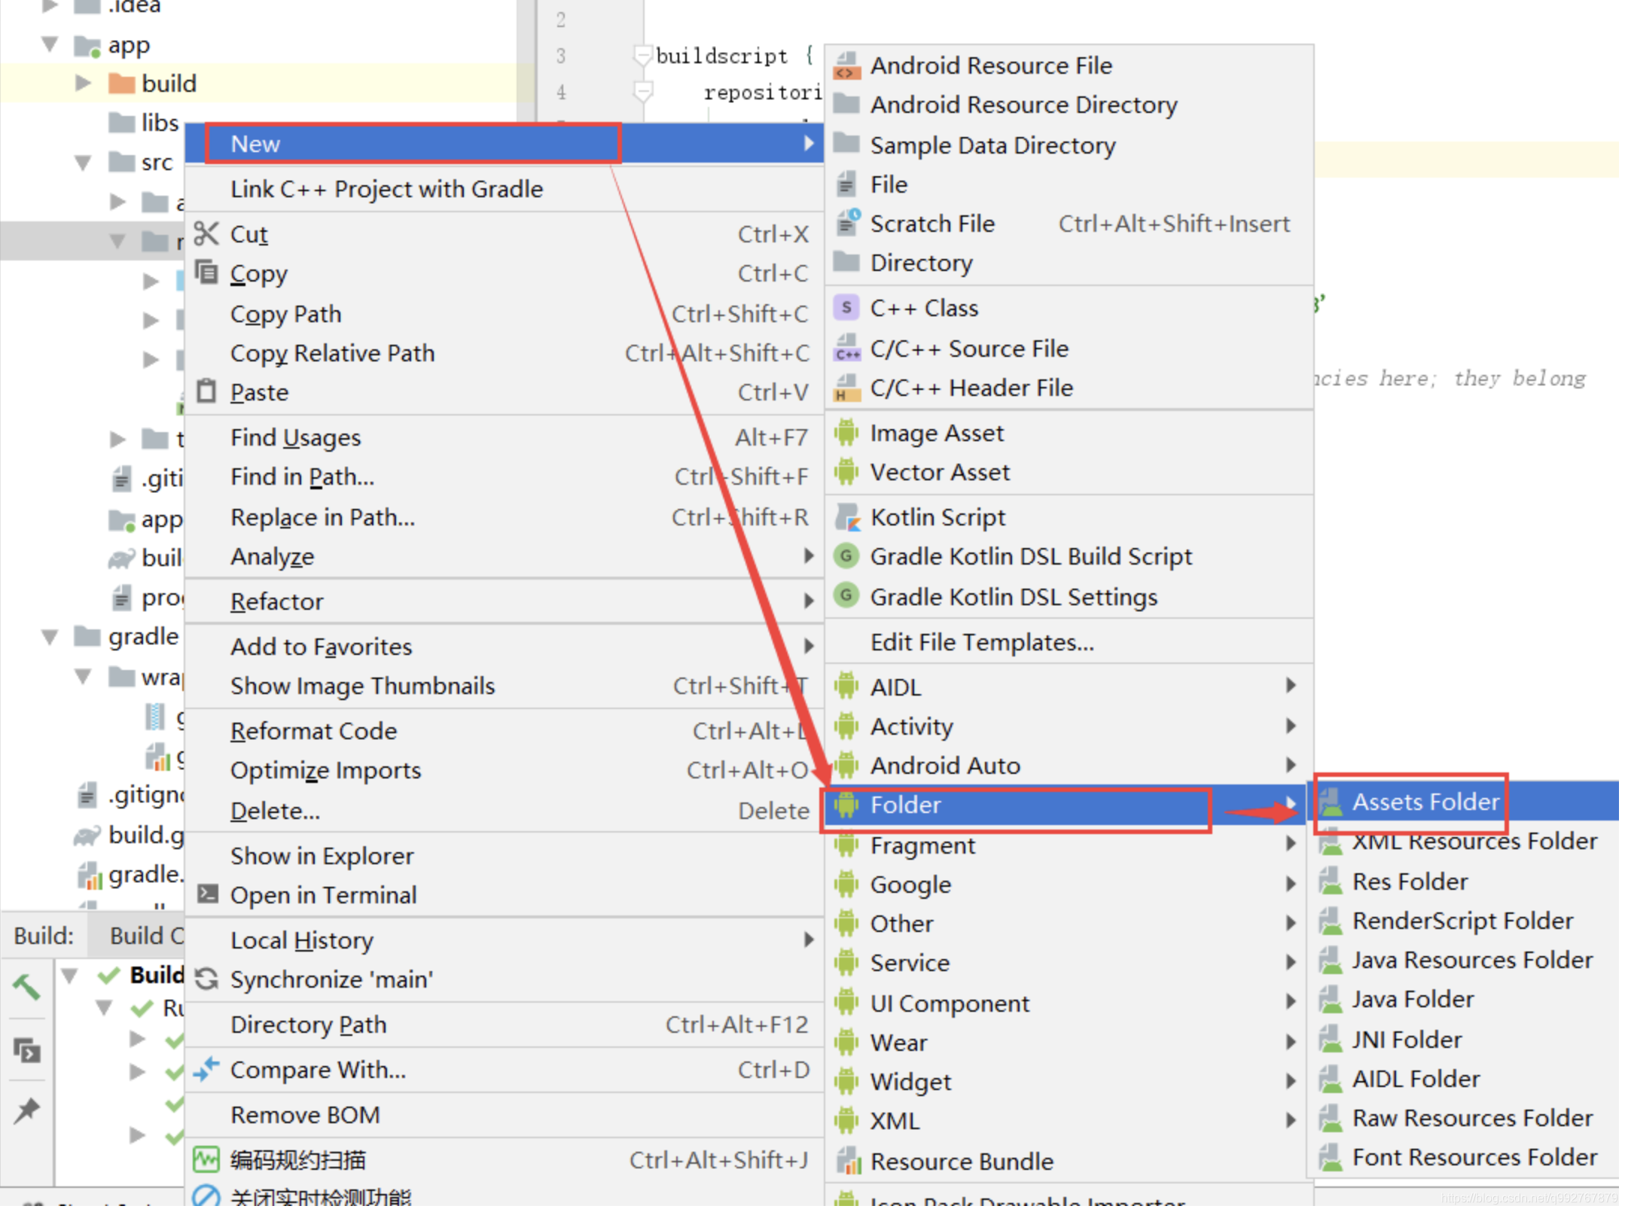
Task: Click the C++ Class icon
Action: [846, 308]
